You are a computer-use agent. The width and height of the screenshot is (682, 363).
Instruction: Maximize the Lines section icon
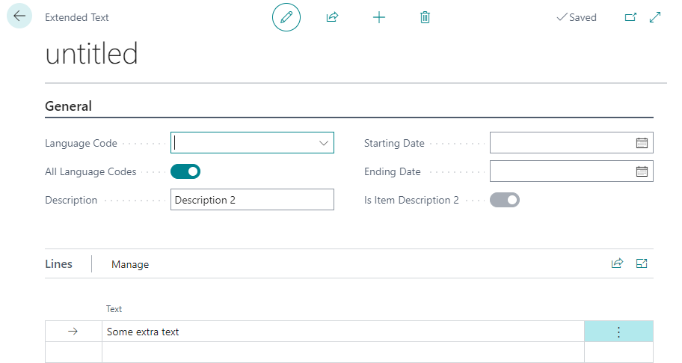[642, 263]
